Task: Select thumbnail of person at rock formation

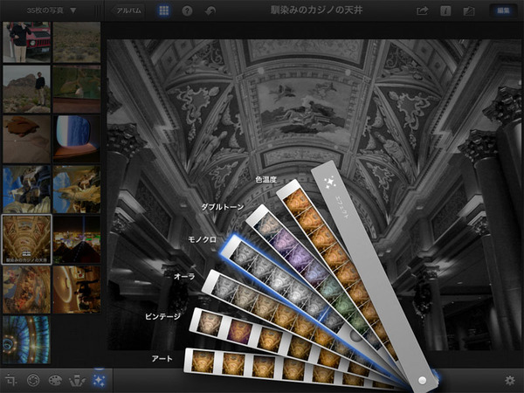Action: click(x=27, y=89)
